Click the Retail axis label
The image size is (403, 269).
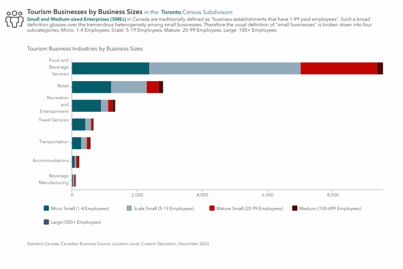coord(63,86)
